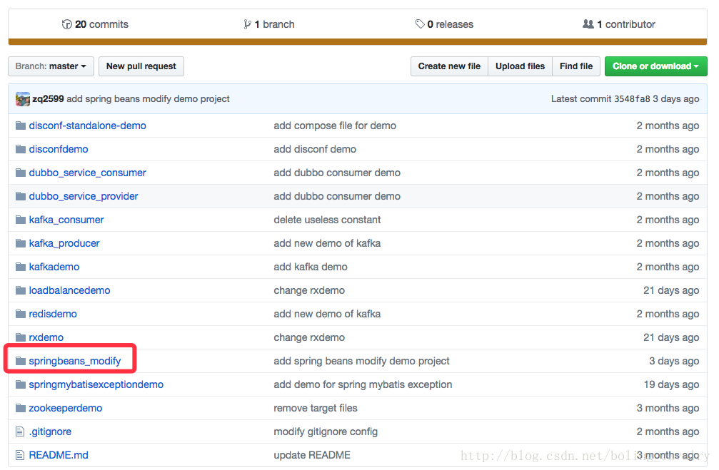Click folder icon next to kafka_producer
Image resolution: width=719 pixels, height=470 pixels.
click(21, 243)
